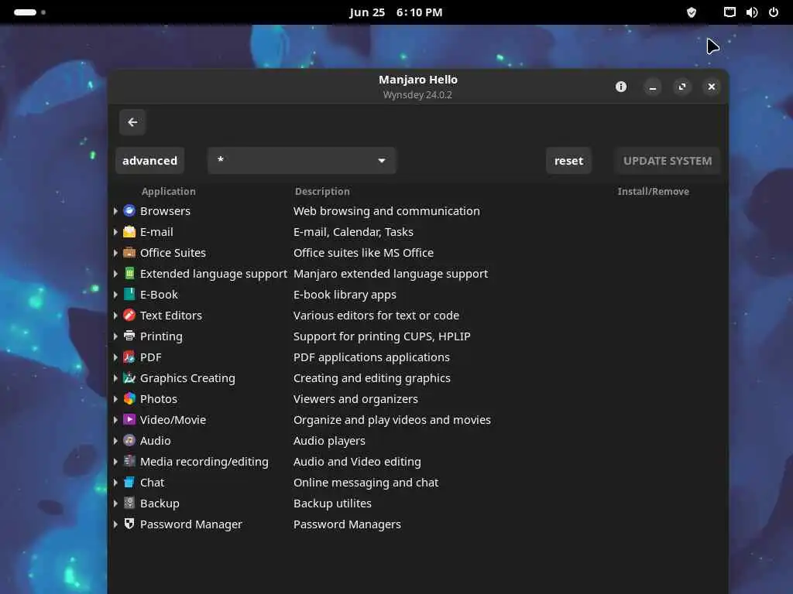Click the Media recording/editing icon
This screenshot has height=594, width=793.
(x=129, y=461)
